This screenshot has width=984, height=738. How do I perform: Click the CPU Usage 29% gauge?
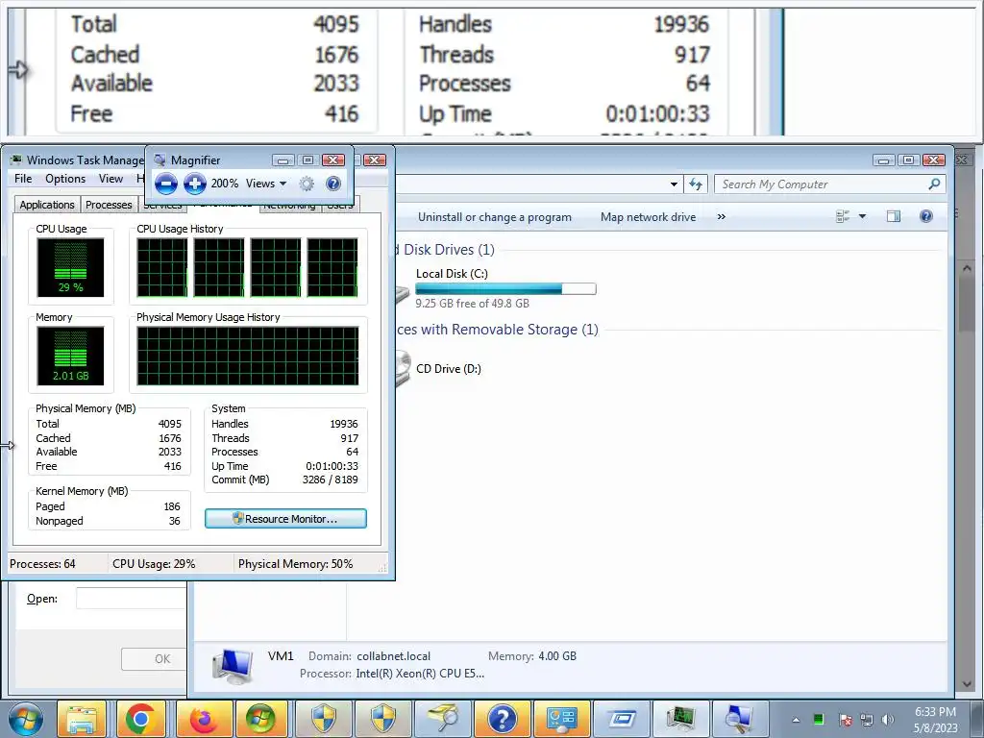click(70, 267)
